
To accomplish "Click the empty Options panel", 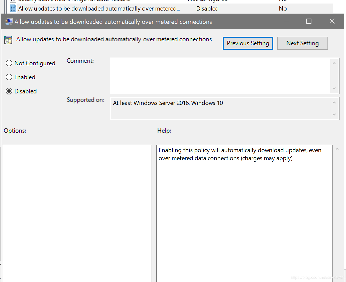I will pyautogui.click(x=77, y=213).
